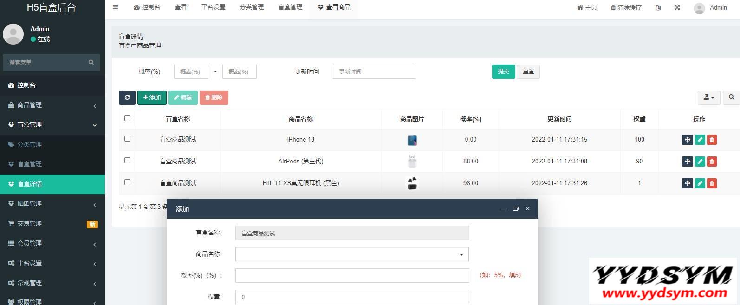
Task: Click the 添加 button in the toolbar
Action: (152, 97)
